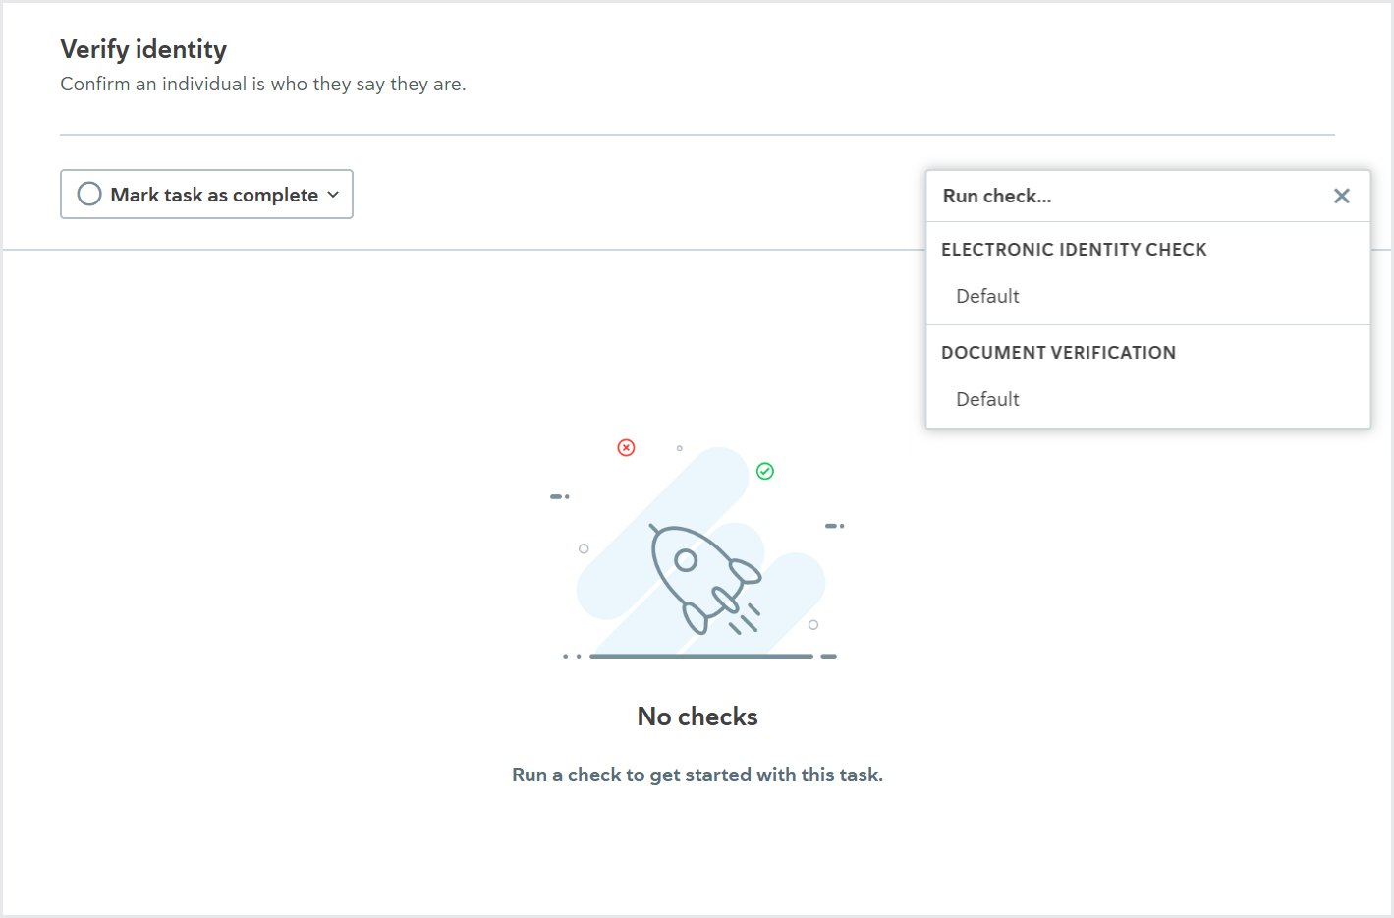Select the Document Verification header
Image resolution: width=1394 pixels, height=918 pixels.
pos(1058,352)
